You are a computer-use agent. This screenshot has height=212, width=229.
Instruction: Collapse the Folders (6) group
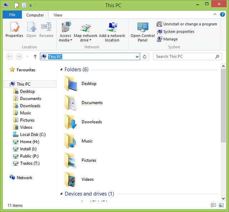pyautogui.click(x=61, y=69)
